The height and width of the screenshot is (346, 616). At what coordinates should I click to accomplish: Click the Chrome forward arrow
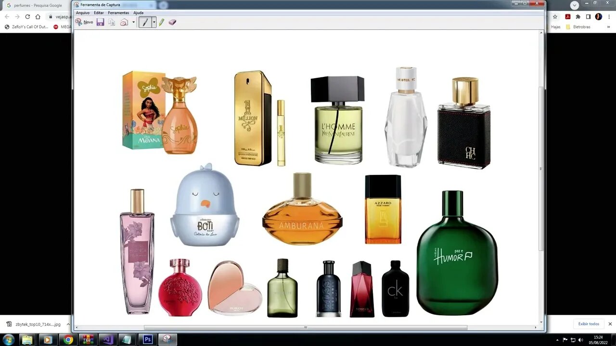tap(17, 16)
